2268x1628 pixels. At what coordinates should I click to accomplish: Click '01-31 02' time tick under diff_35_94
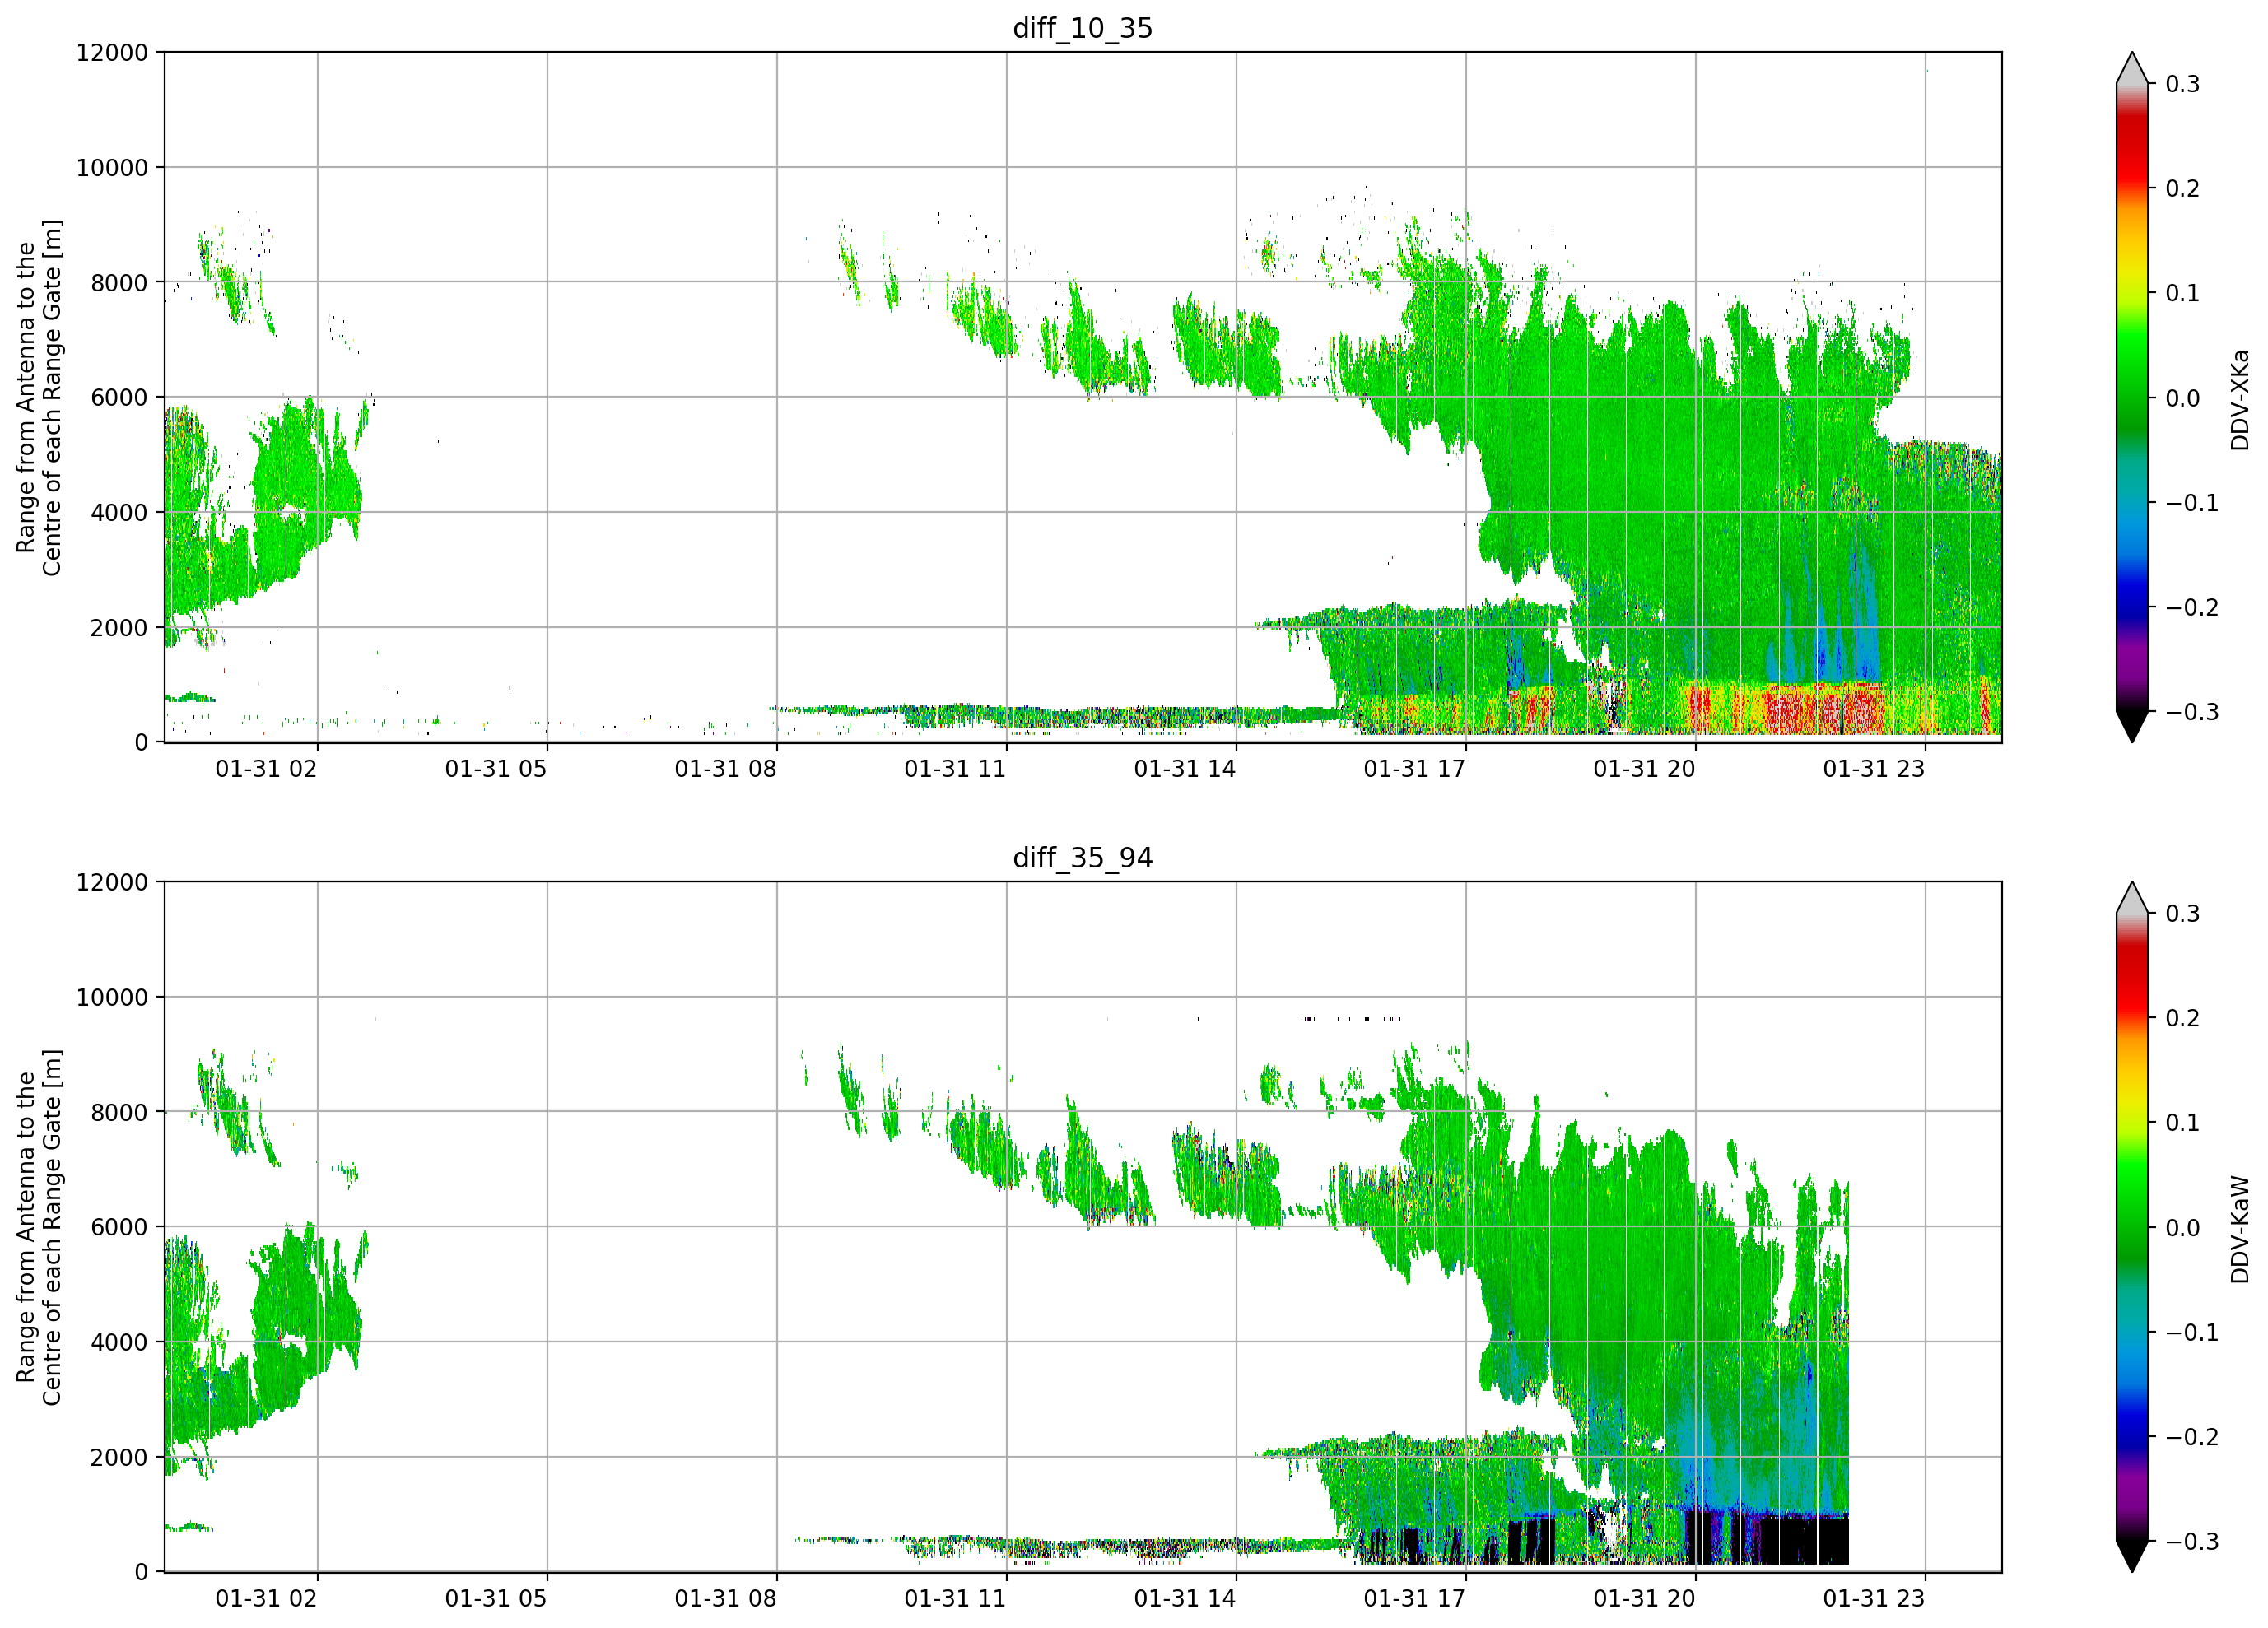tap(266, 1599)
